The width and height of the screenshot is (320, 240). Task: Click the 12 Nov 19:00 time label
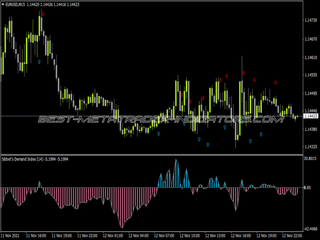[267, 236]
